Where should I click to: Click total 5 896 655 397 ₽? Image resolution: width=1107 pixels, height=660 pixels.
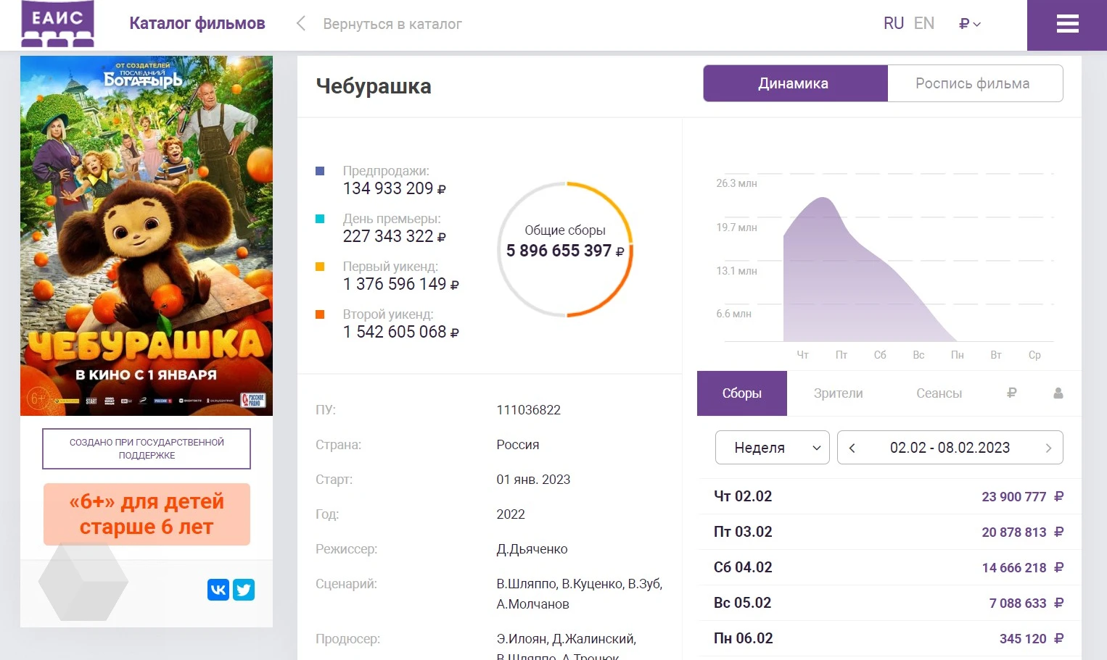click(x=565, y=251)
